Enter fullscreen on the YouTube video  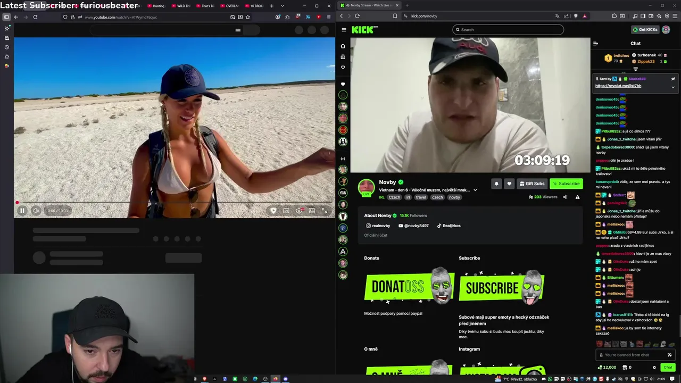click(x=325, y=211)
